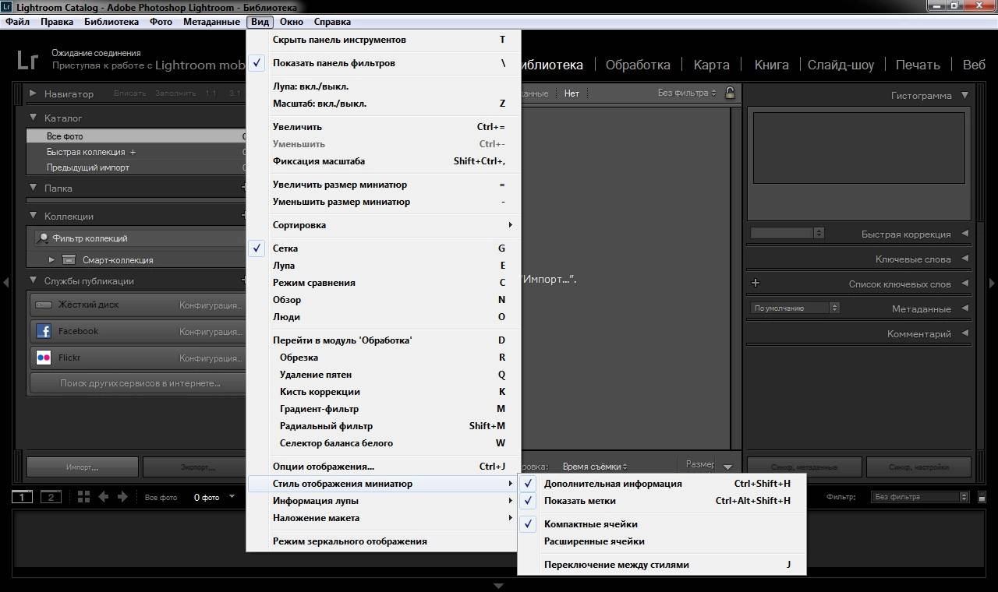The width and height of the screenshot is (998, 592).
Task: Choose 'Переключение между стилями' item
Action: [x=662, y=565]
